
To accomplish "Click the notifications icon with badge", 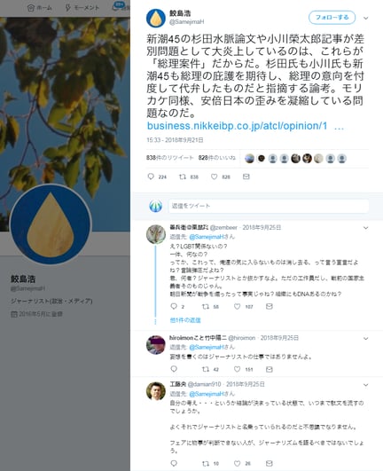I will pos(115,7).
